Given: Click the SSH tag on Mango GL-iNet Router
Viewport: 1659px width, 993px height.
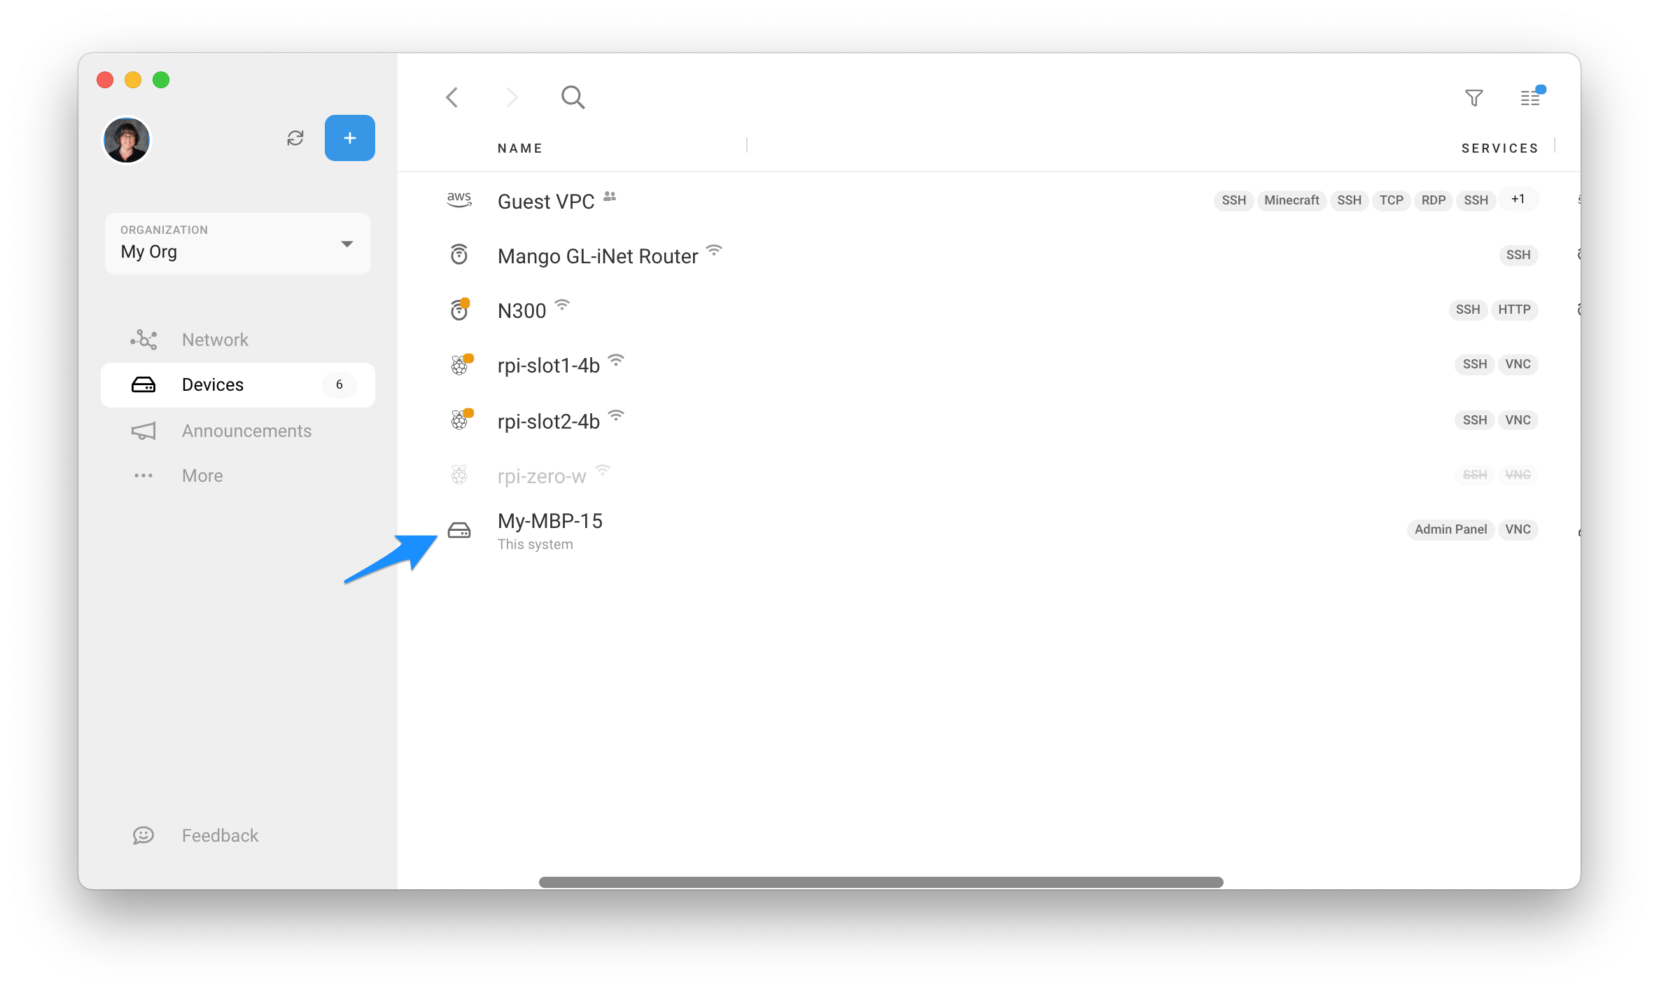Looking at the screenshot, I should click(x=1518, y=255).
